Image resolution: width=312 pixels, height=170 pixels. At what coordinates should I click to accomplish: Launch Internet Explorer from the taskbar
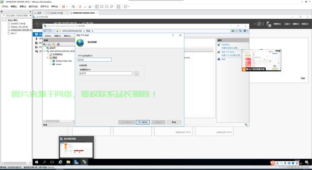60,162
